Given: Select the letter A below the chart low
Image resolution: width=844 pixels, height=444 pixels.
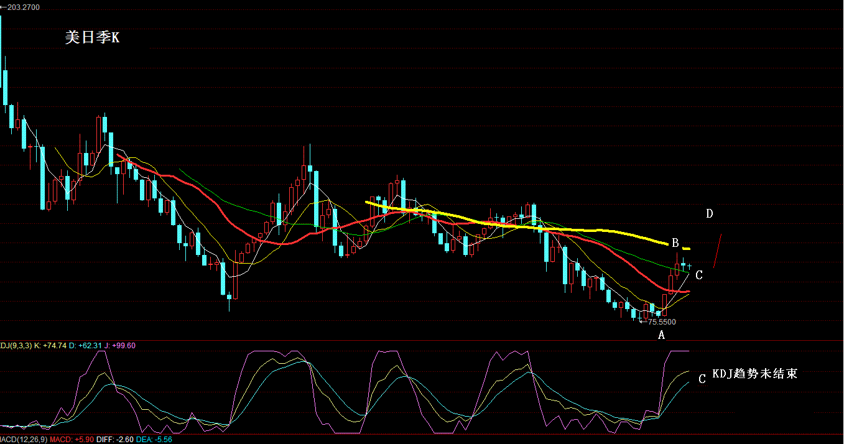Looking at the screenshot, I should click(662, 335).
